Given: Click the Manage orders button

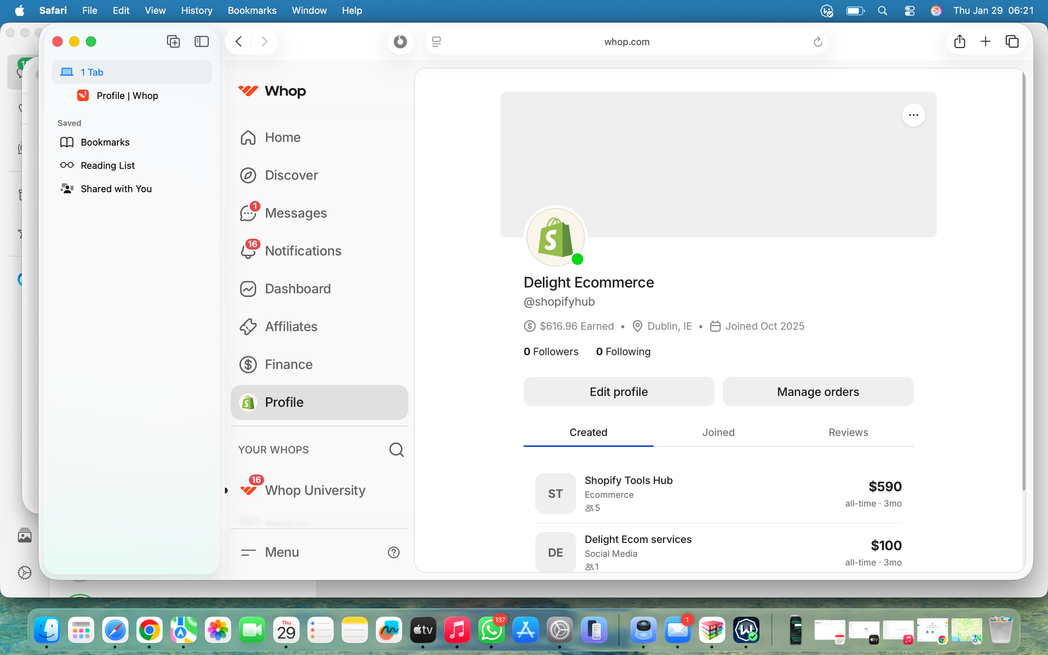Looking at the screenshot, I should 817,392.
